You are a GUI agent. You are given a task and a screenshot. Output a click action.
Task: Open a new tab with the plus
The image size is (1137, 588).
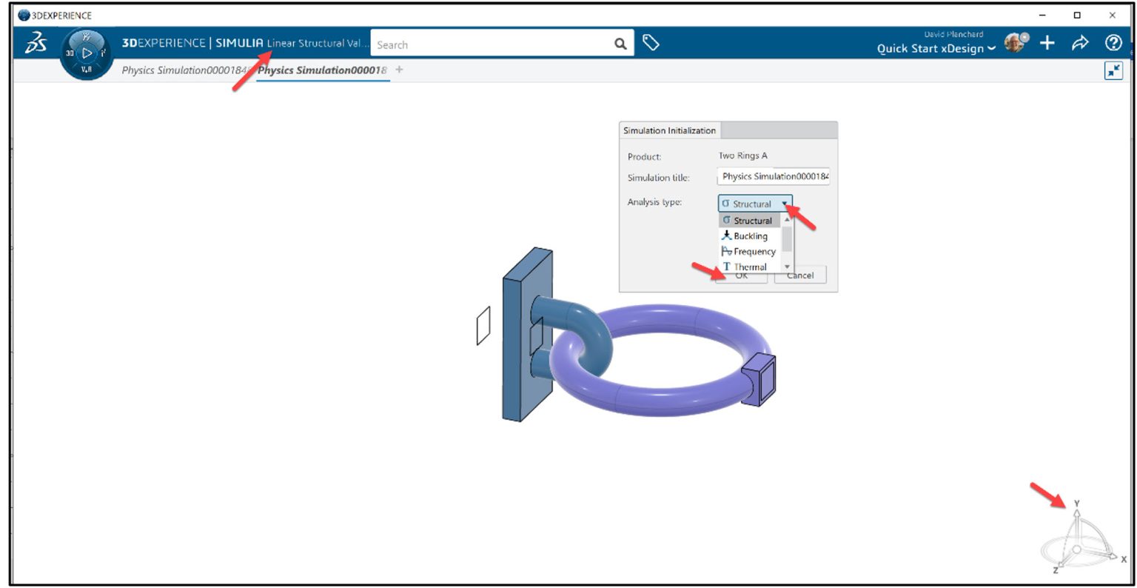click(398, 69)
